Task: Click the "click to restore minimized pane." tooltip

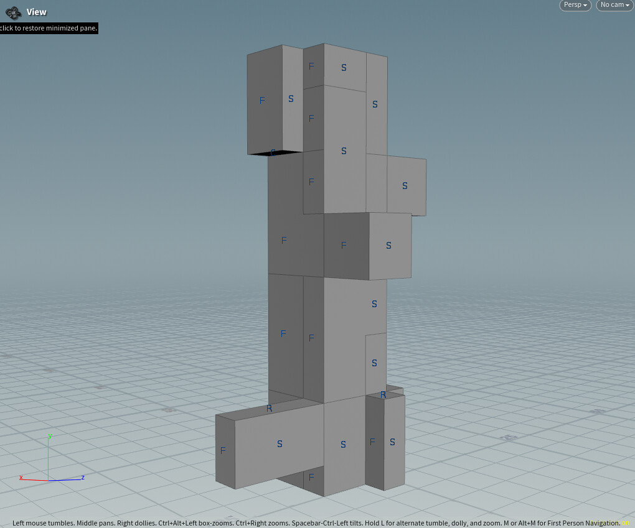Action: pos(49,28)
